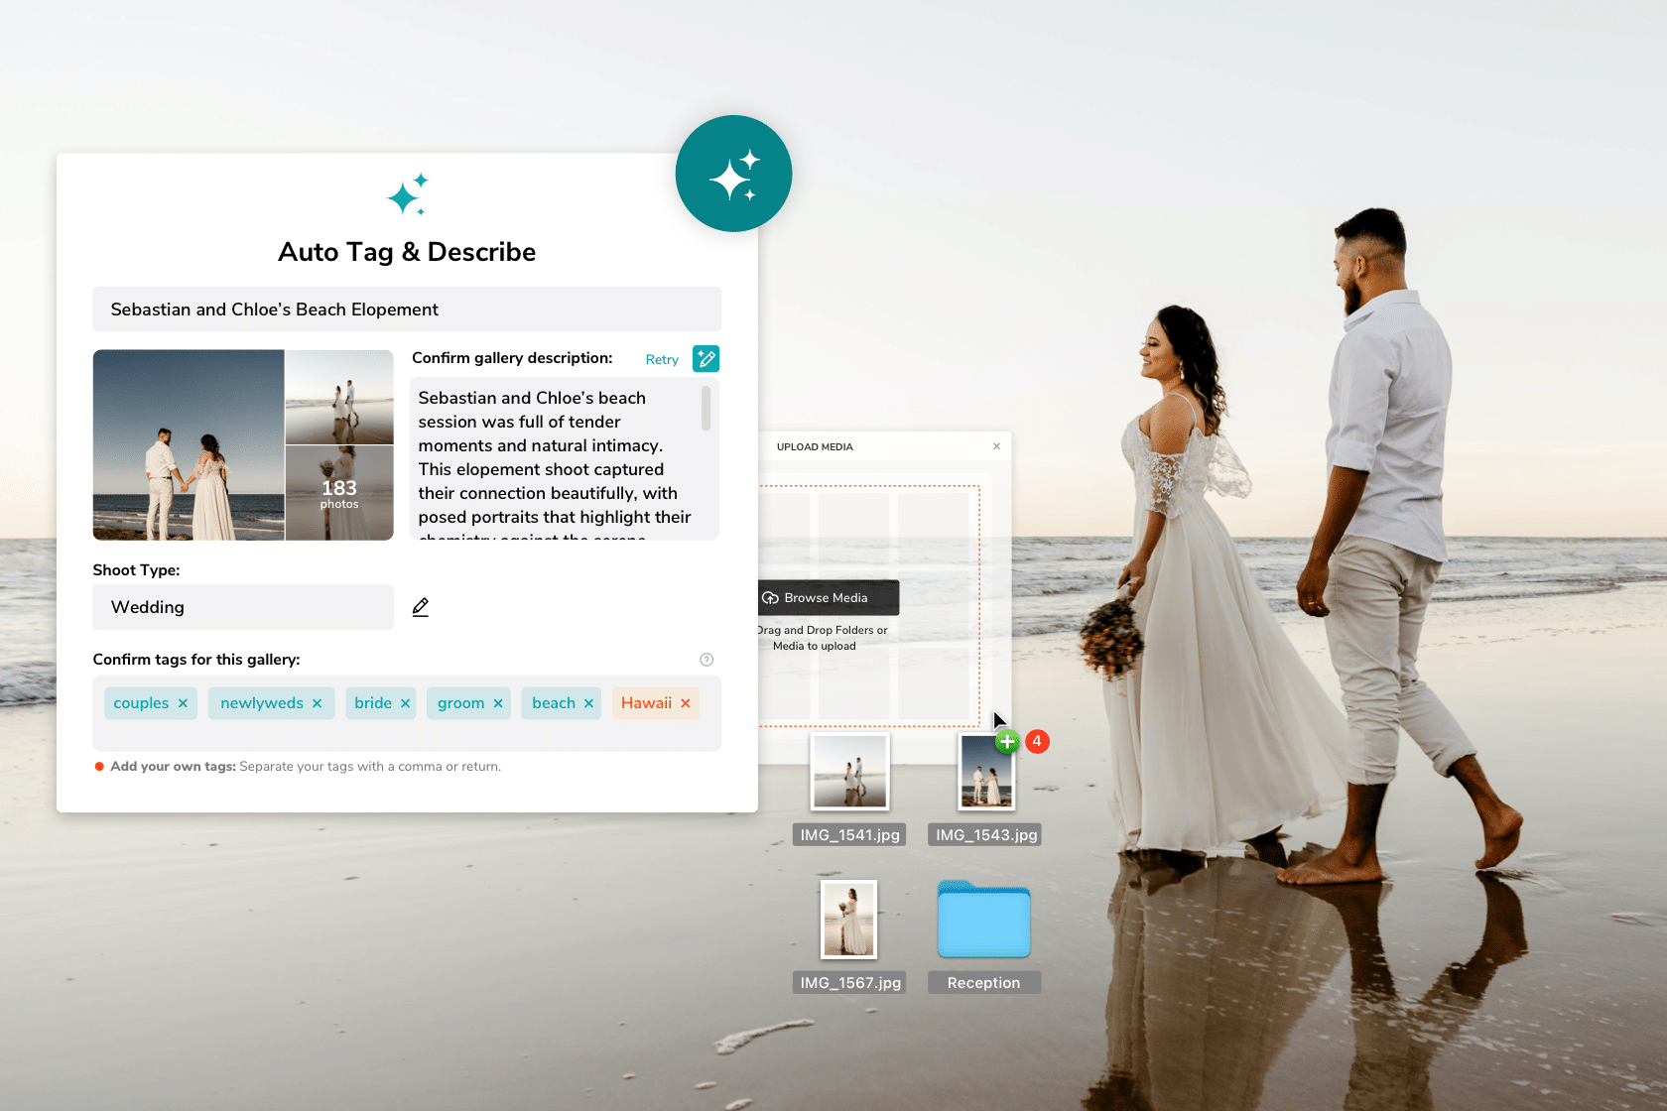This screenshot has width=1667, height=1111.
Task: Open the Wedding shoot type selector
Action: 242,607
